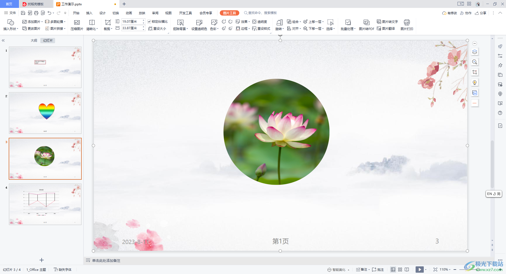
Task: Collapse the ribbon with the chevron
Action: point(500,13)
